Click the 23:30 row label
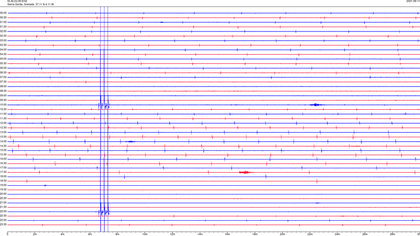Screen dimensions: 420x236 tap(3, 225)
